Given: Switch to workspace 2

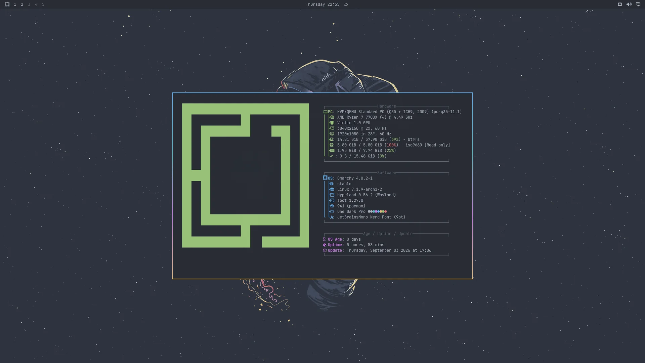Looking at the screenshot, I should point(22,4).
